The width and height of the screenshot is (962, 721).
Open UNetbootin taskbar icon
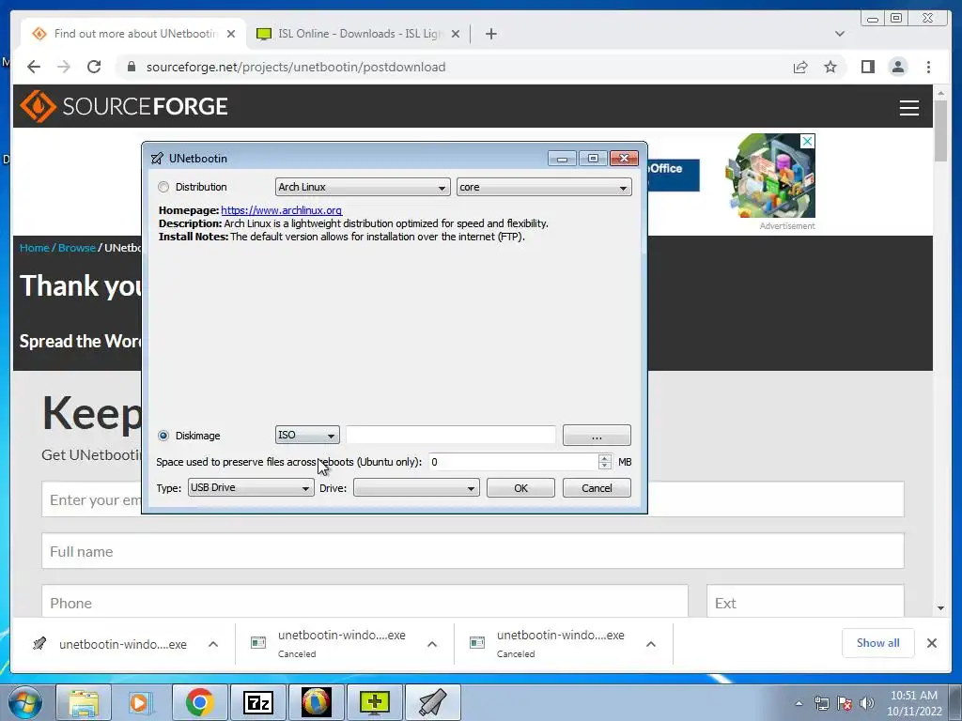(432, 702)
